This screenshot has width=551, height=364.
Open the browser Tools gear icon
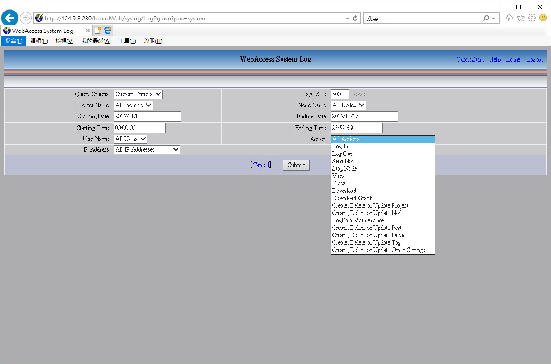coord(532,18)
